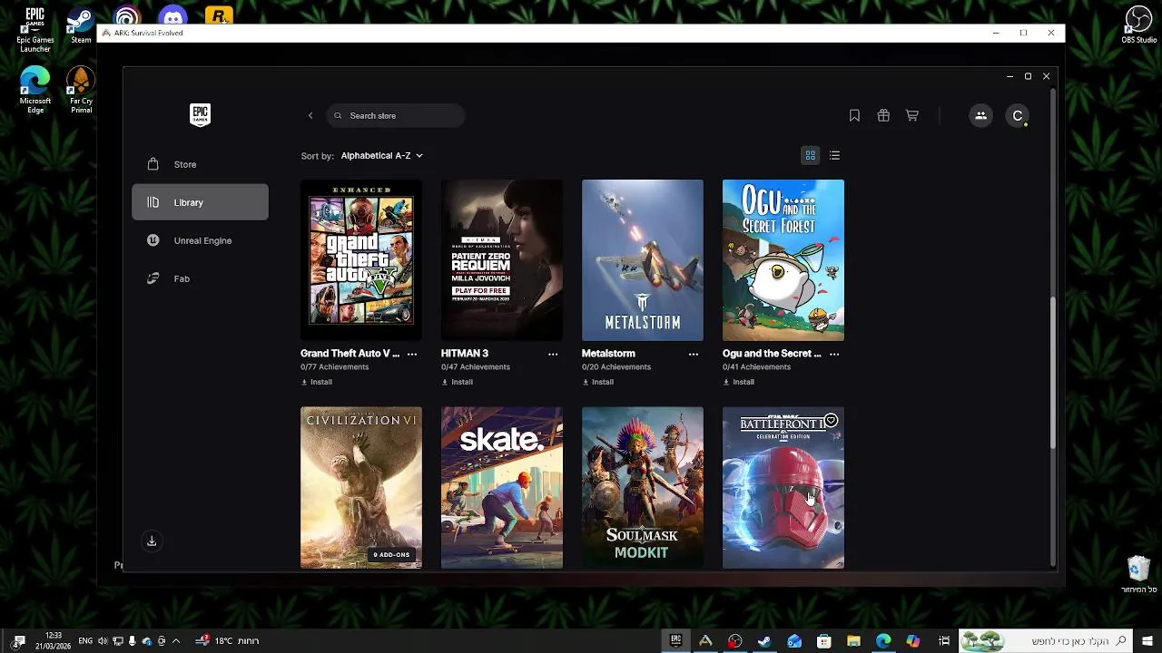
Task: Open the Store section in sidebar
Action: point(200,164)
